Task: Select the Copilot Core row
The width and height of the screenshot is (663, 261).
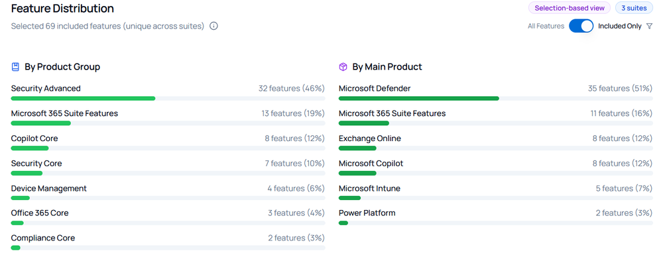Action: pos(168,142)
